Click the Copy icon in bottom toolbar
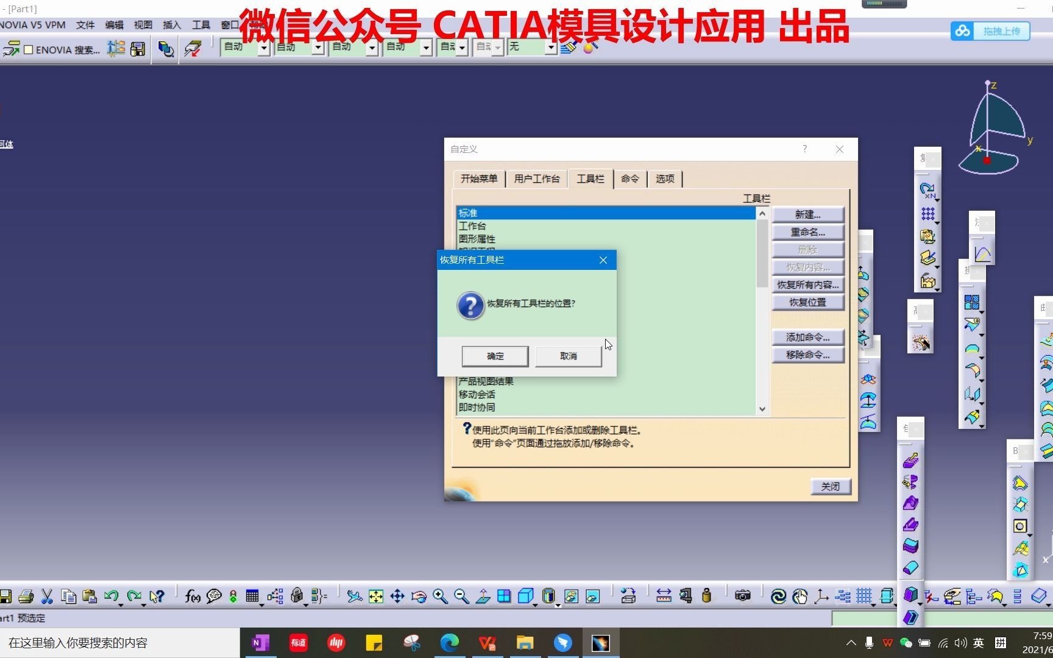Viewport: 1053px width, 658px height. pos(68,596)
